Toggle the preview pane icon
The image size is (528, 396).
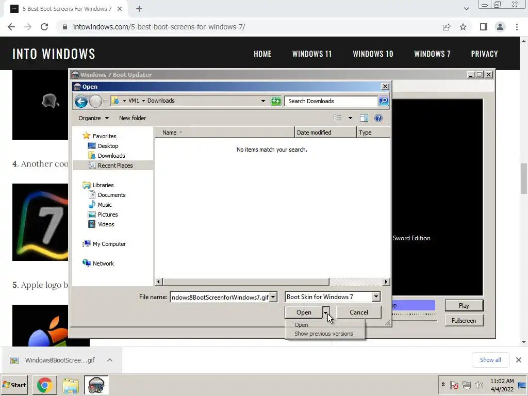(x=364, y=118)
